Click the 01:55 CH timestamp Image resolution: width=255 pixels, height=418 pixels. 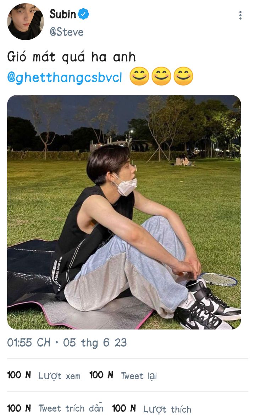coord(29,343)
